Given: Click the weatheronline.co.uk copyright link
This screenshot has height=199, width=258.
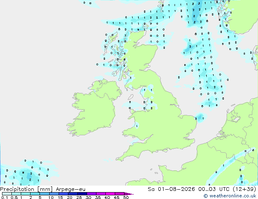Looking at the screenshot, I should [230, 196].
